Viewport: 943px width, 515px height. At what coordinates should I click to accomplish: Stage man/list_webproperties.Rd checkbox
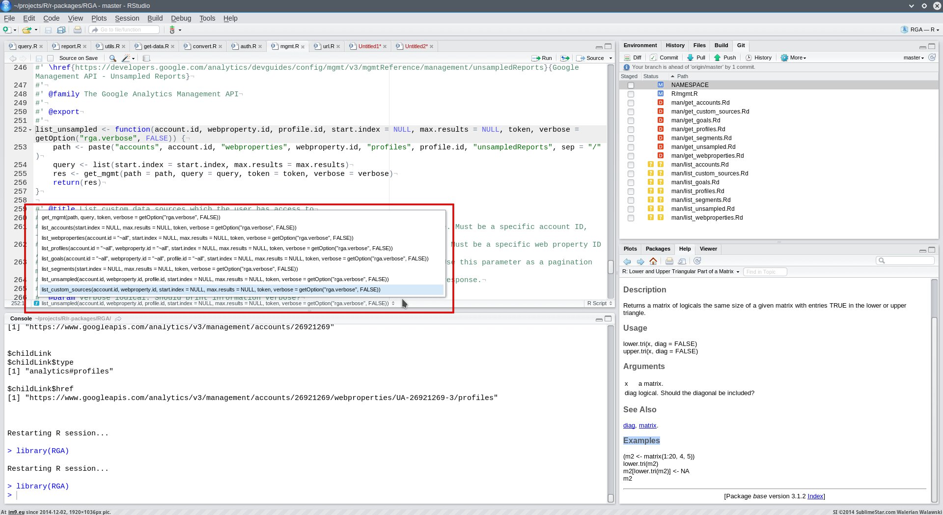pyautogui.click(x=631, y=218)
